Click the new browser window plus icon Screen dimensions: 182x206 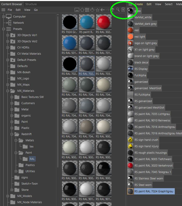tap(123, 10)
